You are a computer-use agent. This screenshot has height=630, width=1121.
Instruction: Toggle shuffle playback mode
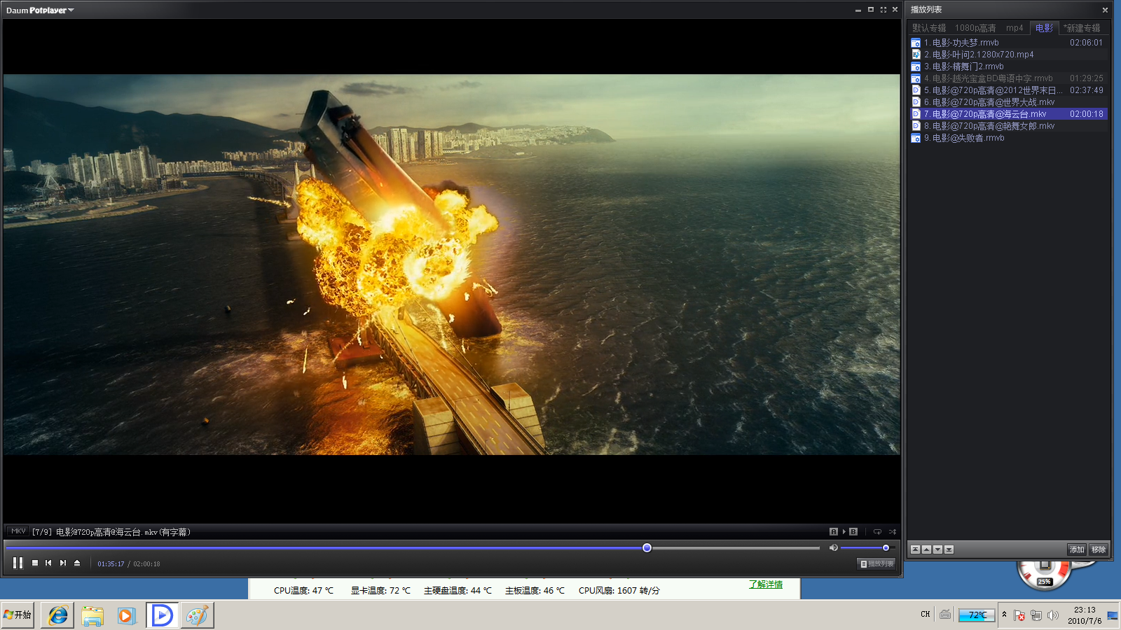[892, 532]
